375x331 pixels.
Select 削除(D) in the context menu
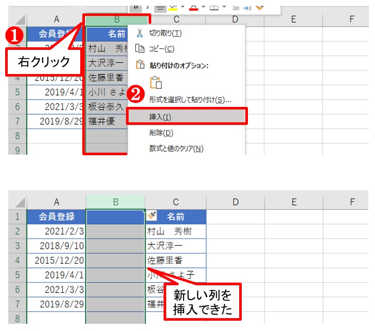click(187, 133)
